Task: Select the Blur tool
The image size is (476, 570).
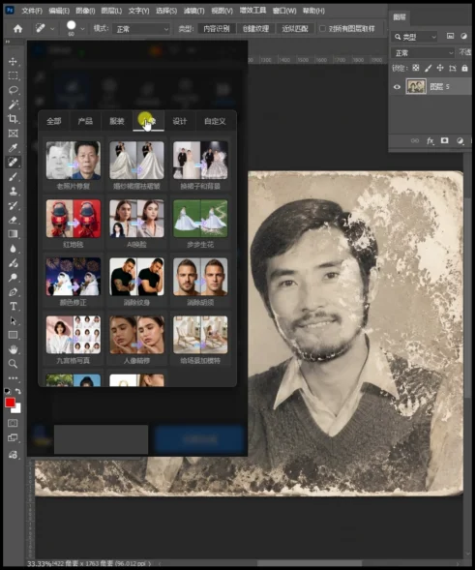Action: point(14,249)
